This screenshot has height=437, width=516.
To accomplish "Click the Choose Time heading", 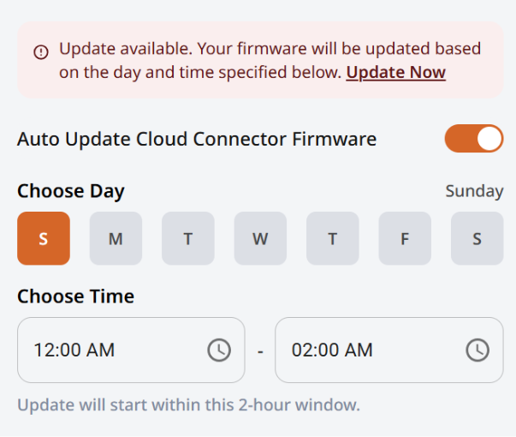I will click(75, 296).
